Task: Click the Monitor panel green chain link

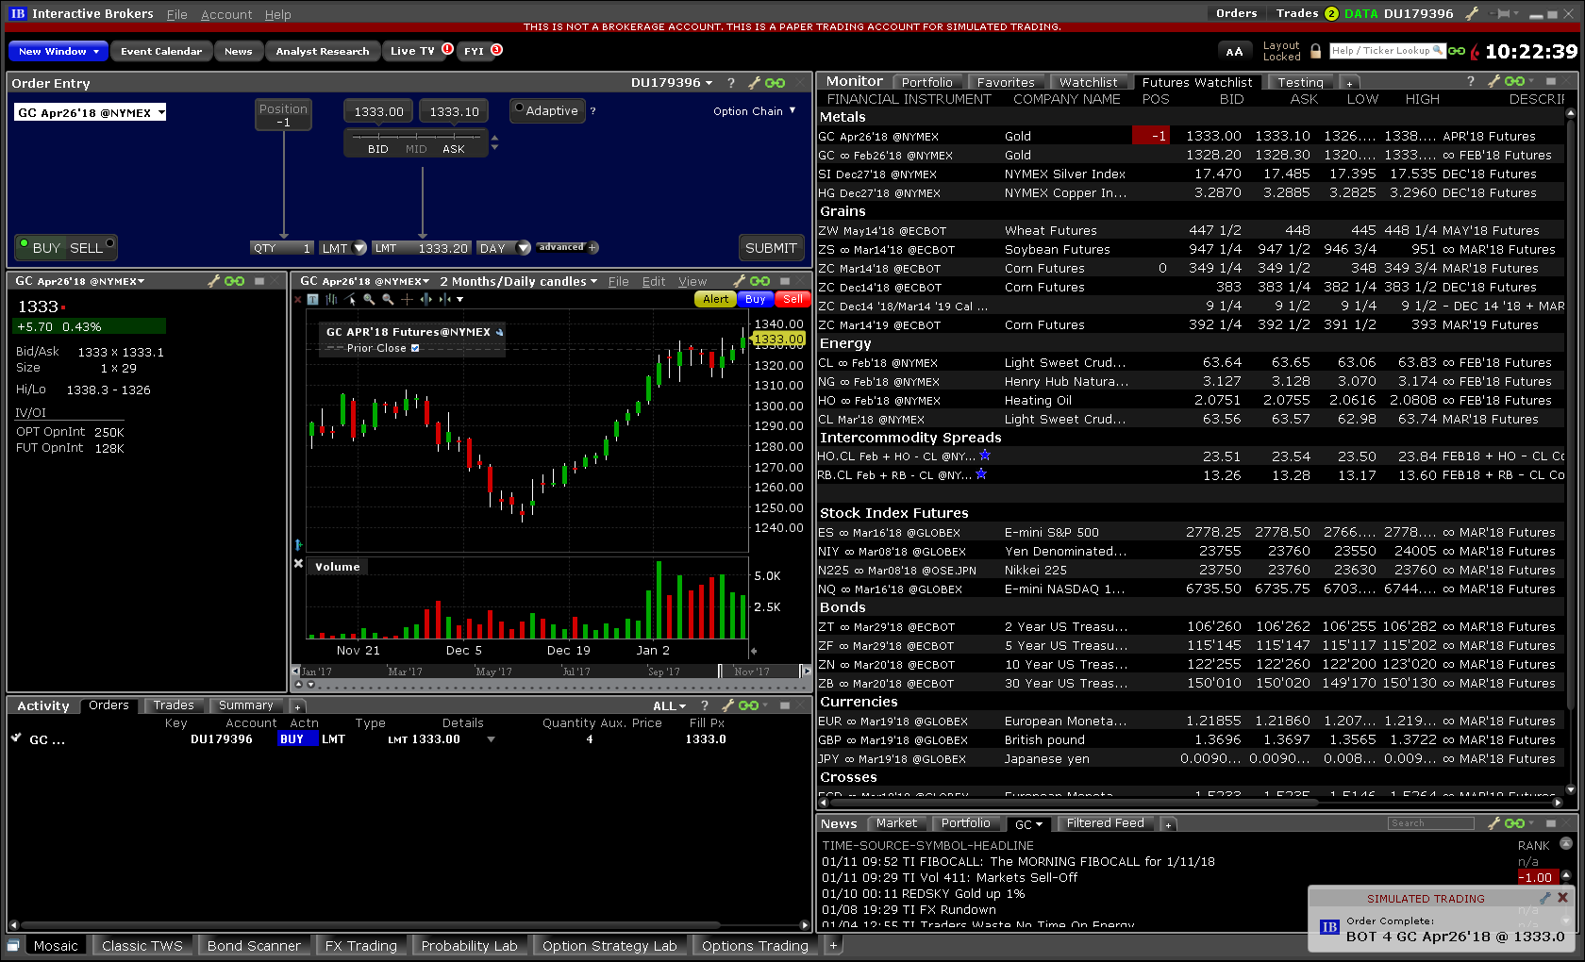Action: click(x=1515, y=81)
